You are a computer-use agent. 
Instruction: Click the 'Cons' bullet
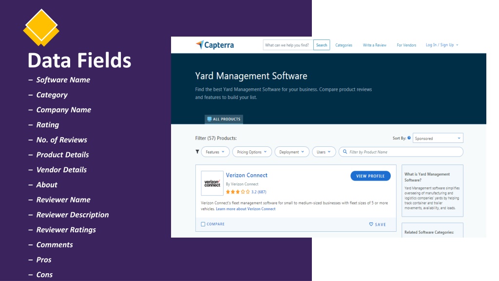(44, 275)
